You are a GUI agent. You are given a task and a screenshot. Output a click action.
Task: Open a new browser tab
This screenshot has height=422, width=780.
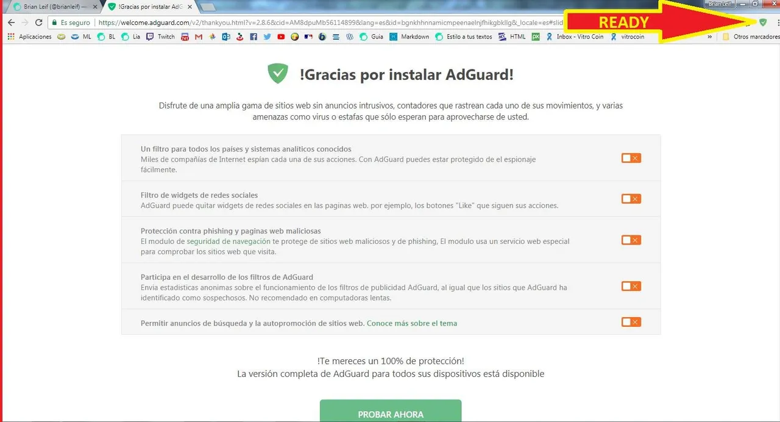(x=208, y=7)
